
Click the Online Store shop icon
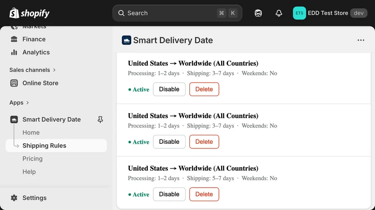pos(14,83)
